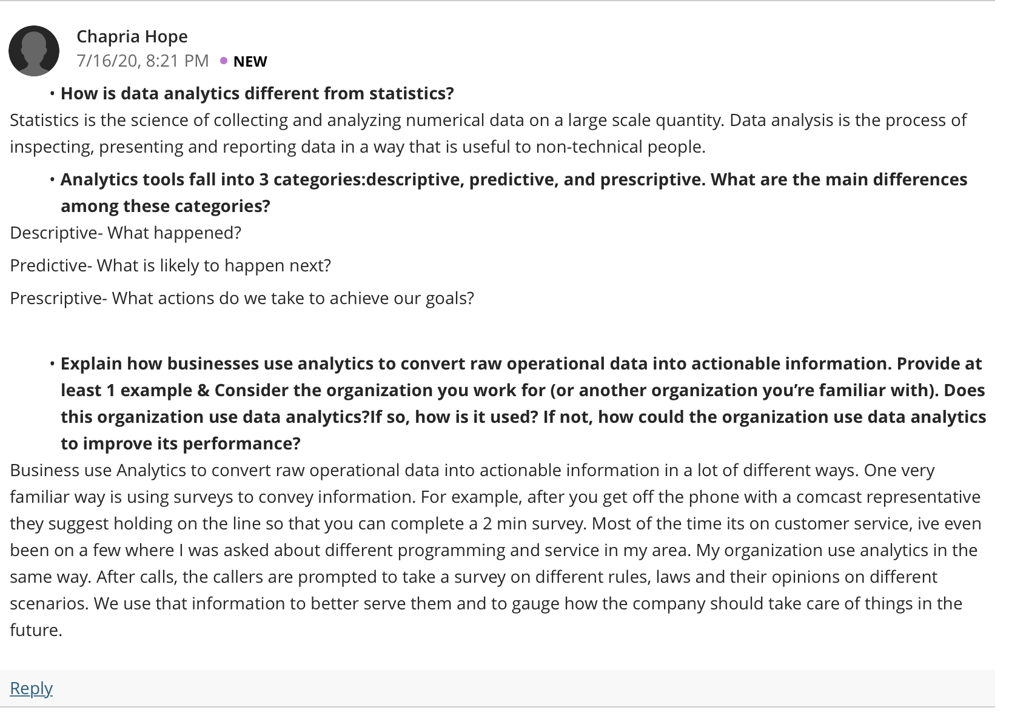
Task: Click the bold heading 'Explain how businesses use analytics'
Action: click(x=521, y=363)
